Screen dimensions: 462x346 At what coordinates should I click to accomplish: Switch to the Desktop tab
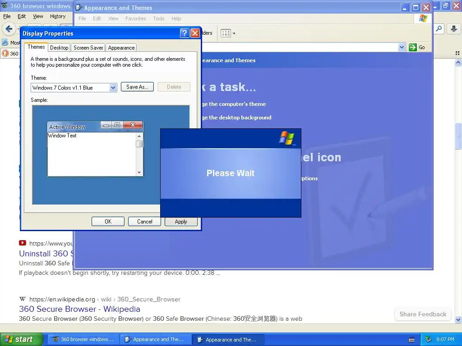pyautogui.click(x=59, y=48)
